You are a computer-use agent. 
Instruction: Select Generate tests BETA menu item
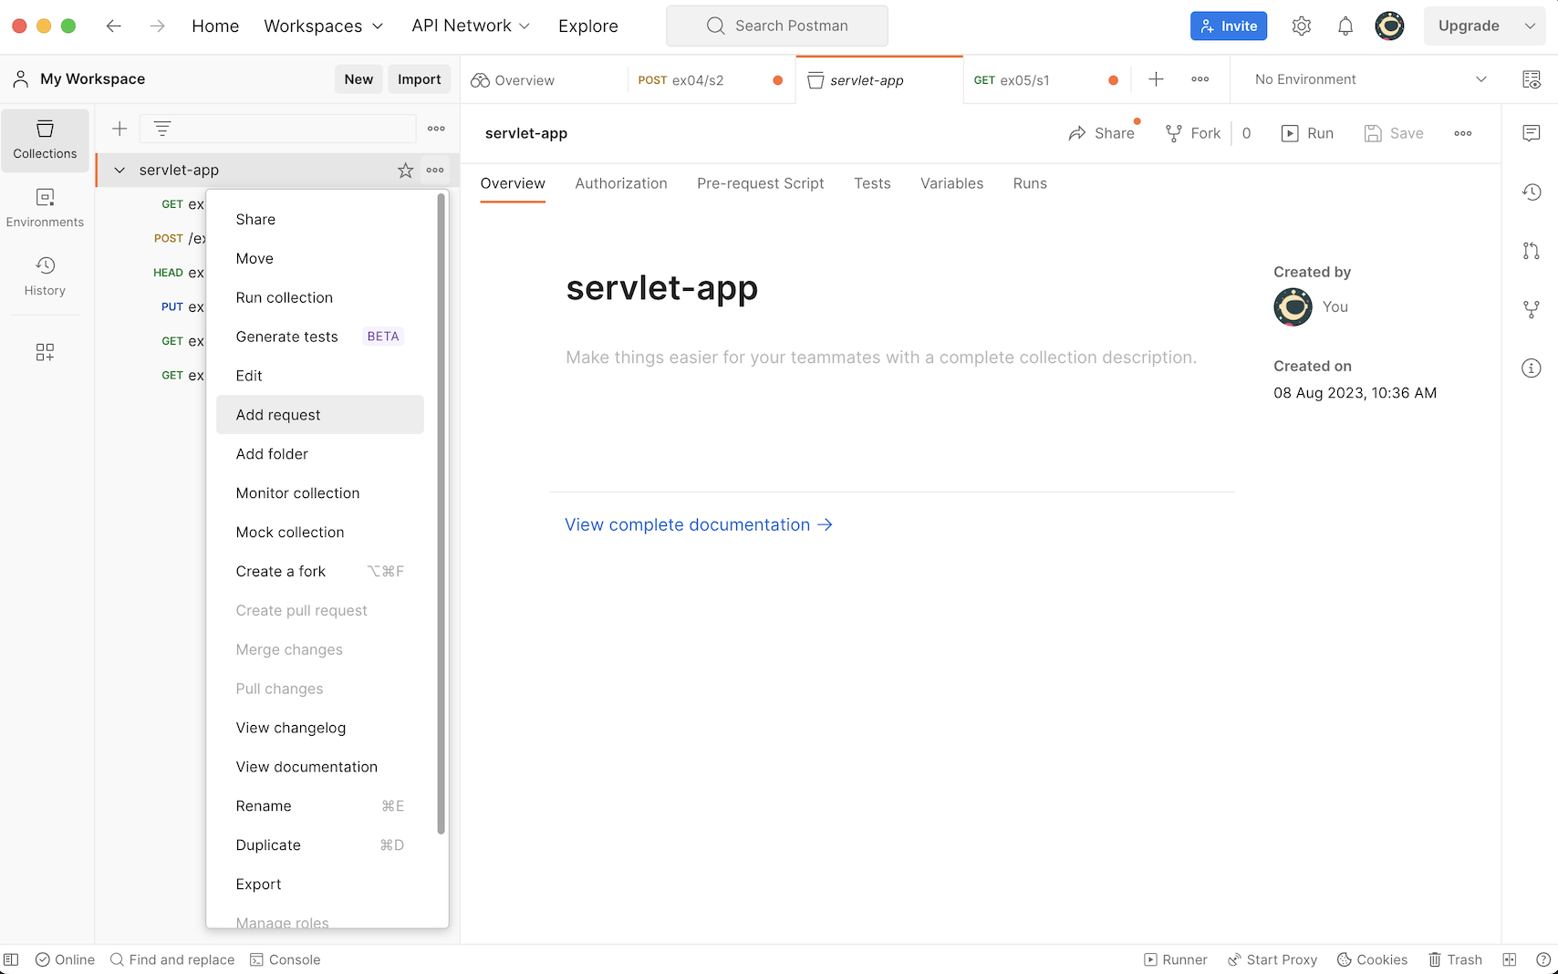pos(320,337)
